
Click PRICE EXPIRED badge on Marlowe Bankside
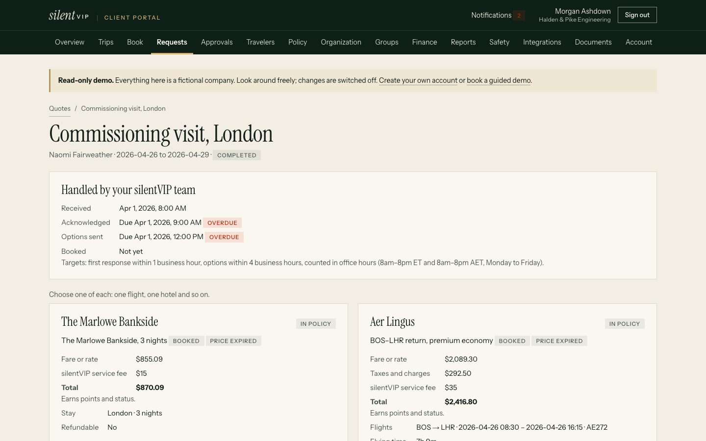pos(233,341)
